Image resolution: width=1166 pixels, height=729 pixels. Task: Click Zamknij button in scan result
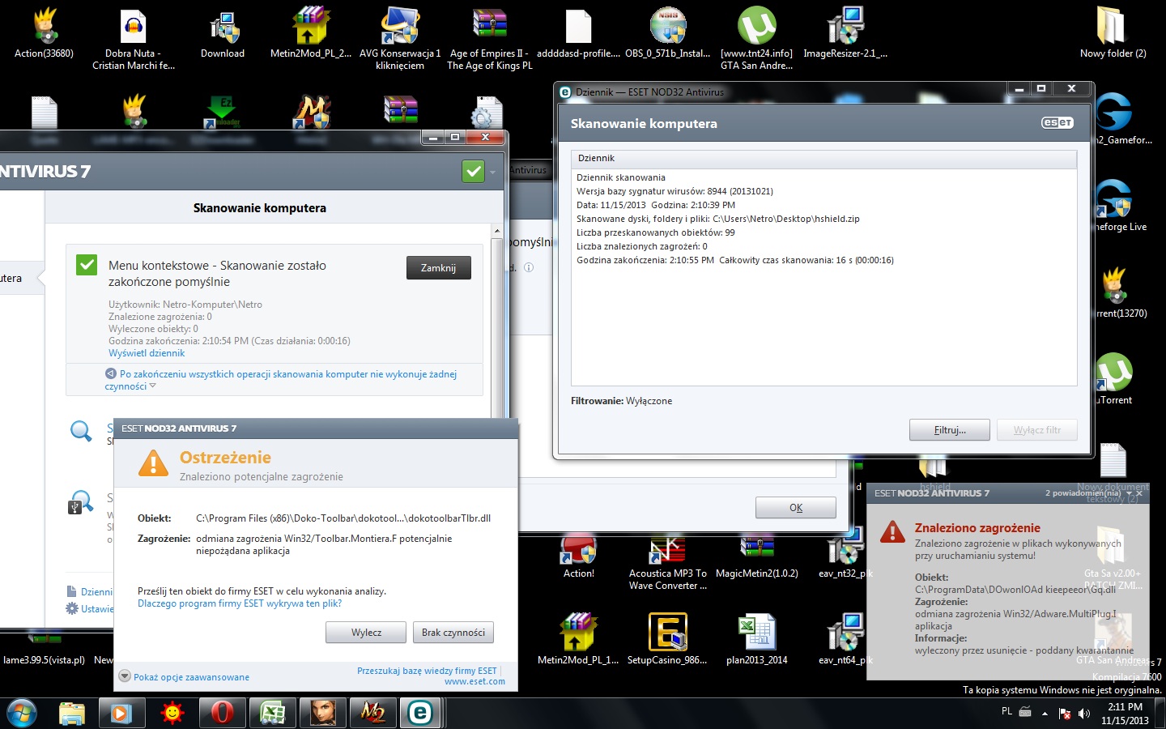coord(438,268)
